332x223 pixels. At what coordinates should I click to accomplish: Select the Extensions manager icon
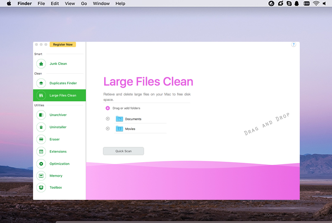click(41, 151)
